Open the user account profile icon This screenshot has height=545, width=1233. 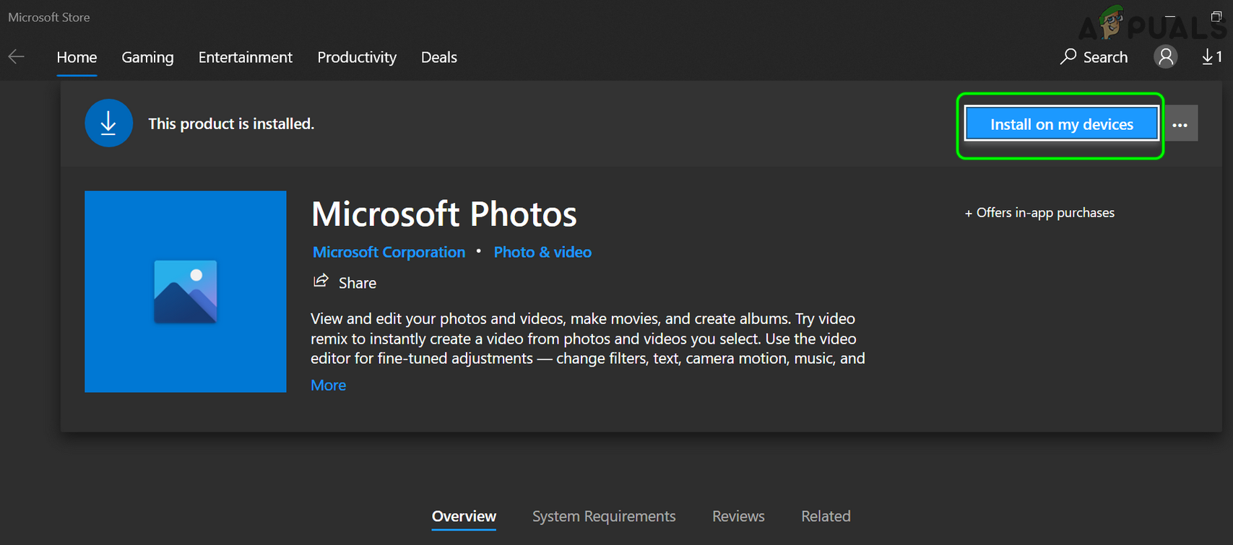pyautogui.click(x=1165, y=57)
